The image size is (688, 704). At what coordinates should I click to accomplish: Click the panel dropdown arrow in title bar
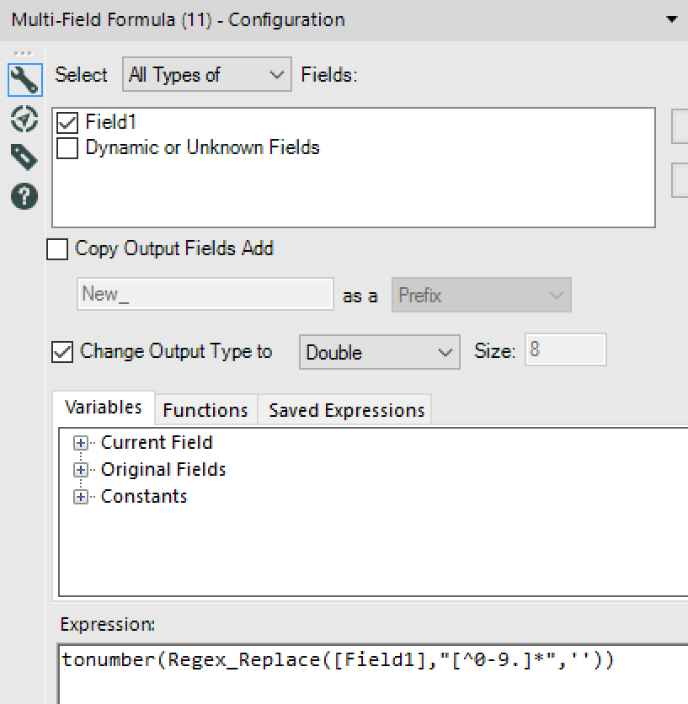click(x=671, y=19)
